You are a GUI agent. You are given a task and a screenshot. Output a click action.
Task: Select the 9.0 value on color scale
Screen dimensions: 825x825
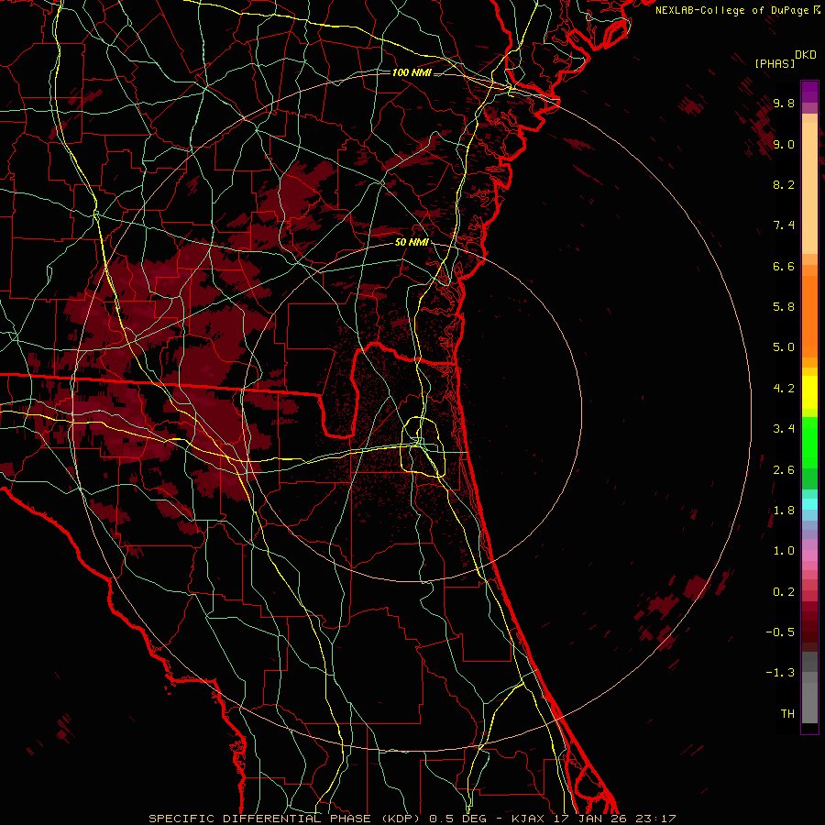[784, 144]
